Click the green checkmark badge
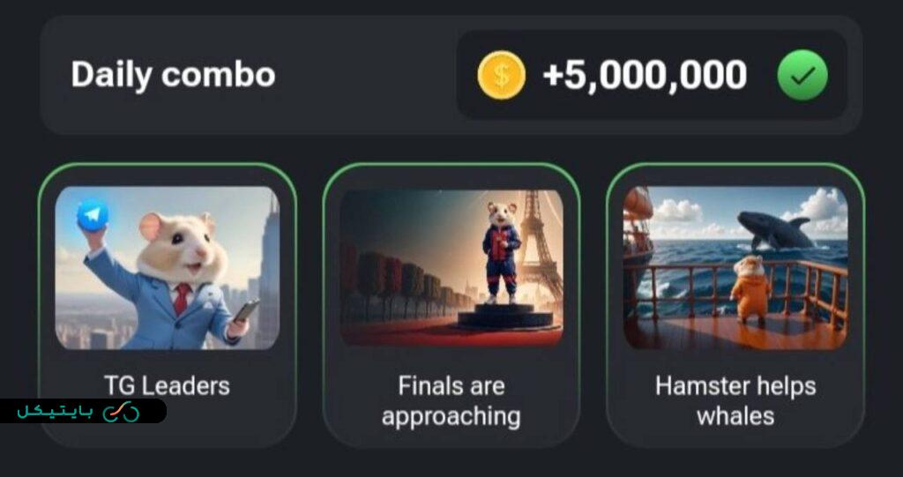The width and height of the screenshot is (903, 477). pos(802,76)
